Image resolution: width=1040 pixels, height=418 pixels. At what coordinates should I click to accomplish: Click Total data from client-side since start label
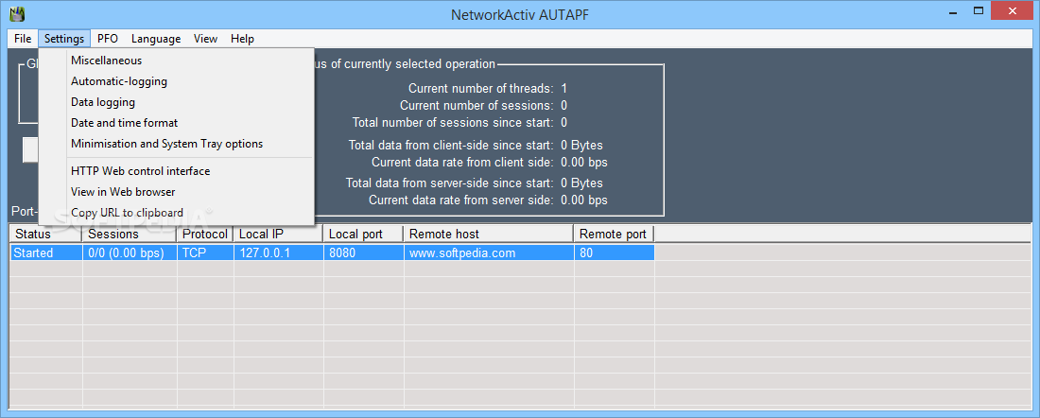[452, 146]
